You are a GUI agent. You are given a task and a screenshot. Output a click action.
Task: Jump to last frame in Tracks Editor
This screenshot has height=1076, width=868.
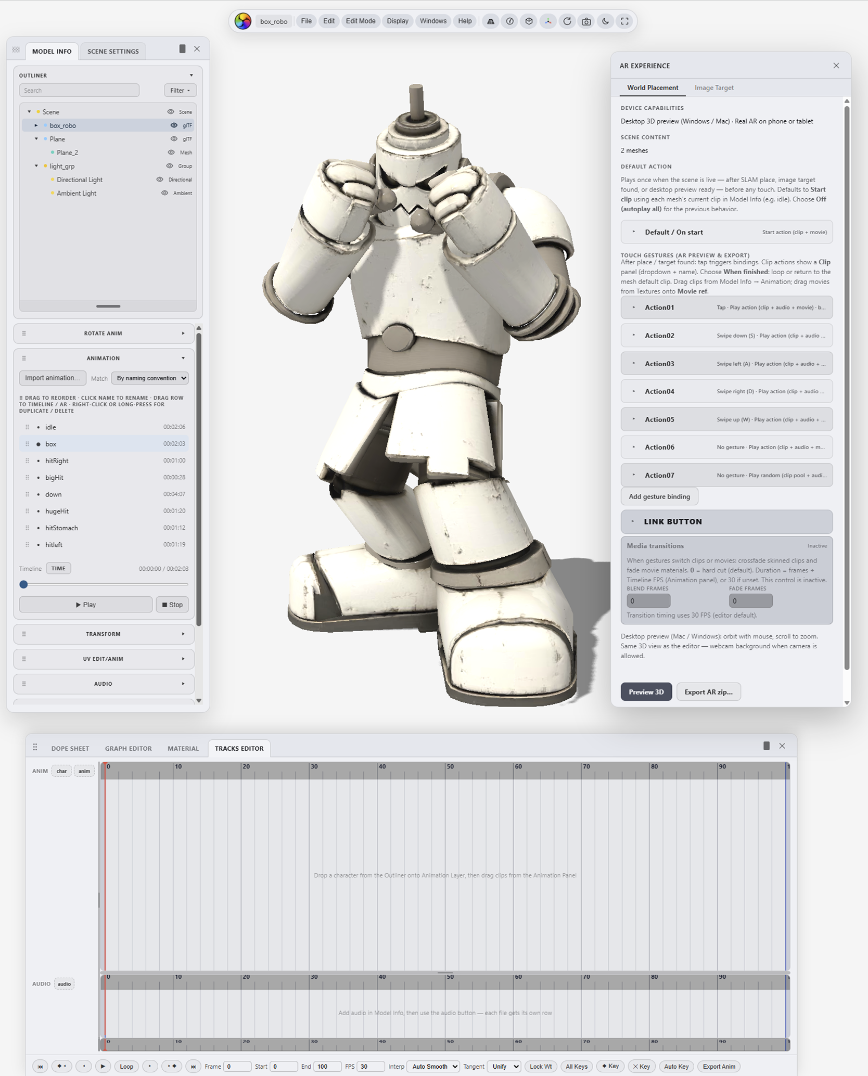click(193, 1066)
